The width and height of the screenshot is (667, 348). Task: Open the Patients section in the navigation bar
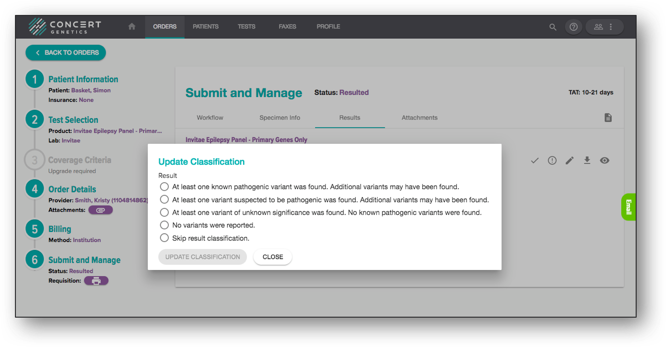click(x=206, y=27)
